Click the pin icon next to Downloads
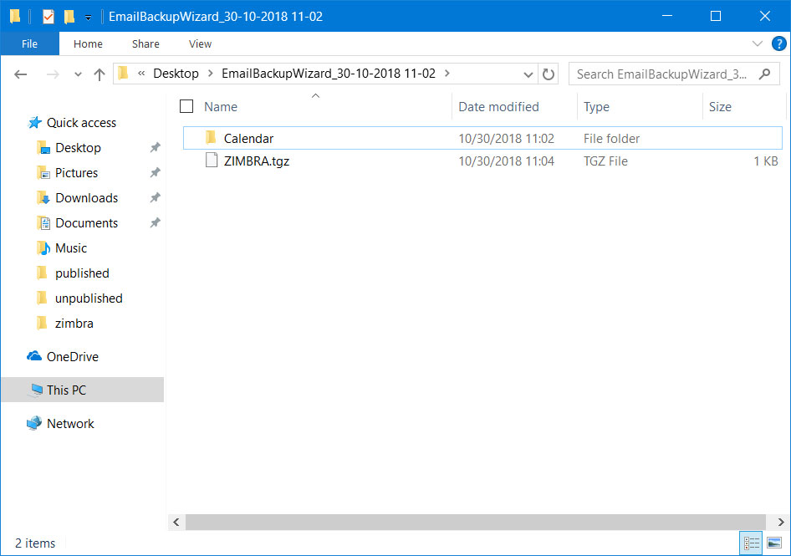 pyautogui.click(x=155, y=198)
